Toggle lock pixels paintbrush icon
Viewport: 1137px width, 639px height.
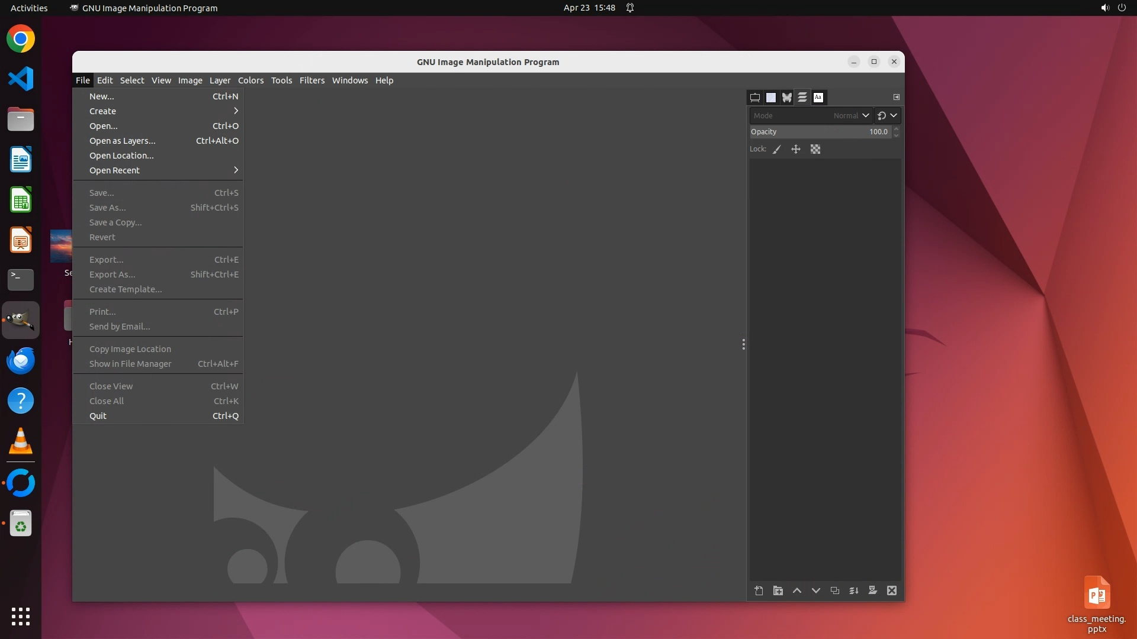777,149
